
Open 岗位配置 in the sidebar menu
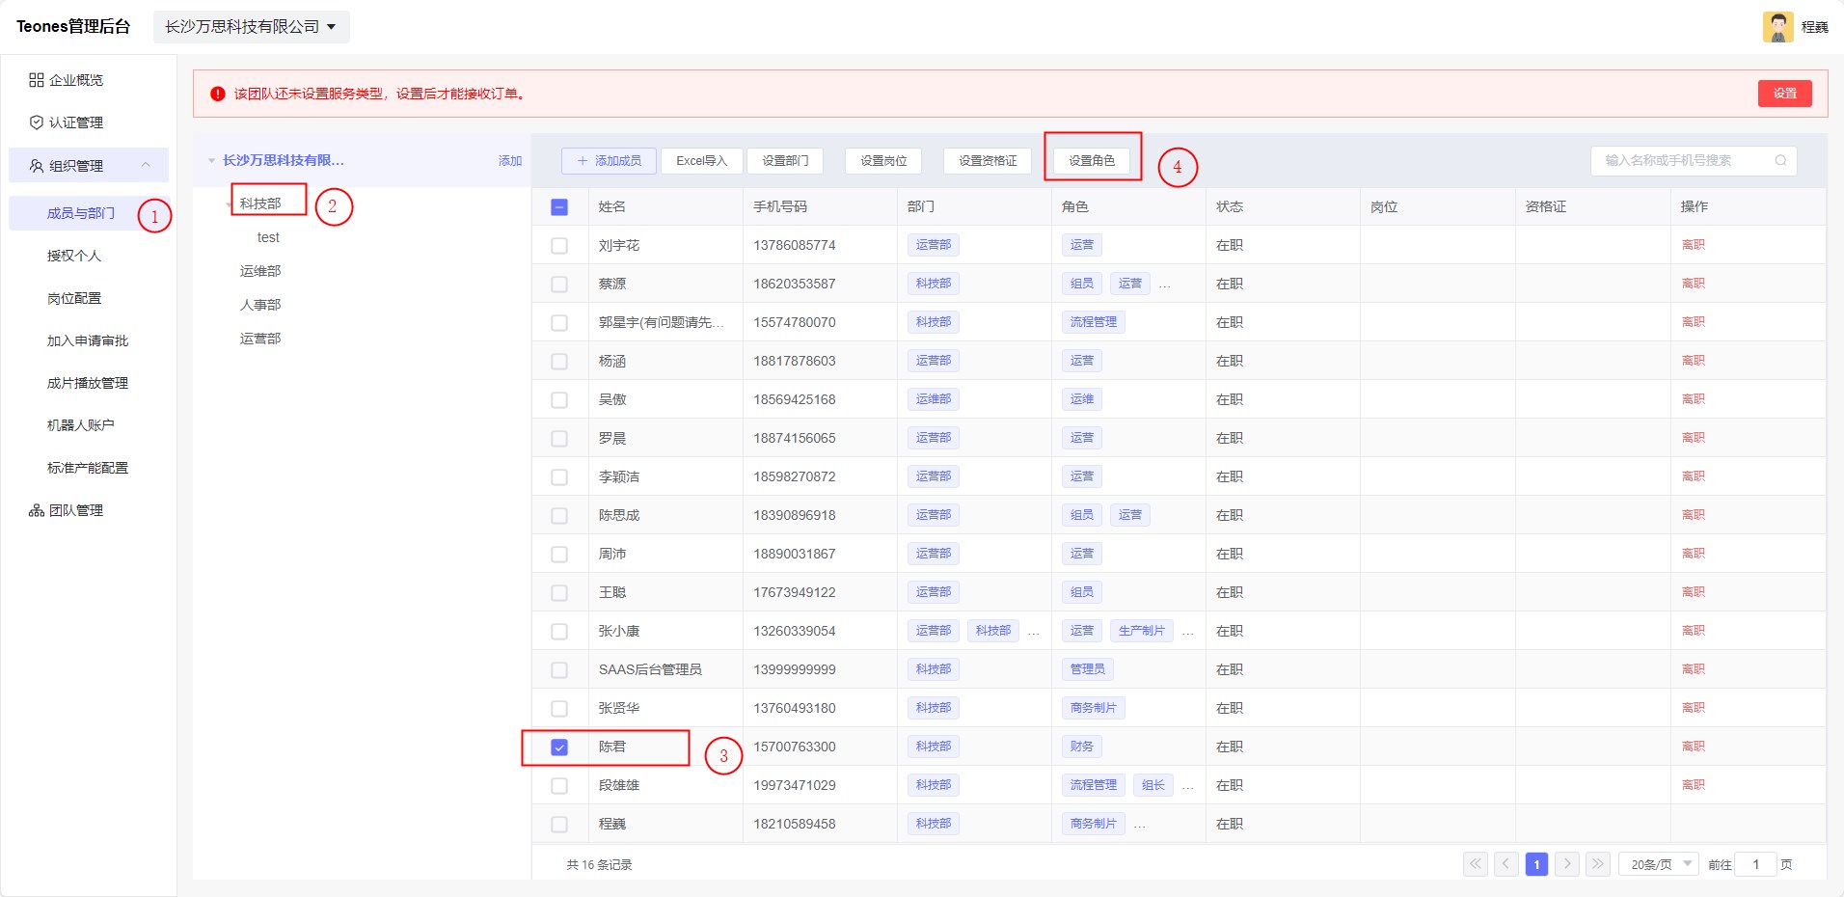pyautogui.click(x=74, y=298)
